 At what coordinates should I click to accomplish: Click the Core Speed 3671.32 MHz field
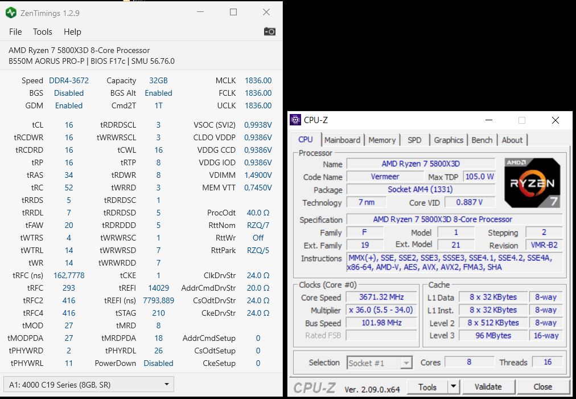pos(381,297)
